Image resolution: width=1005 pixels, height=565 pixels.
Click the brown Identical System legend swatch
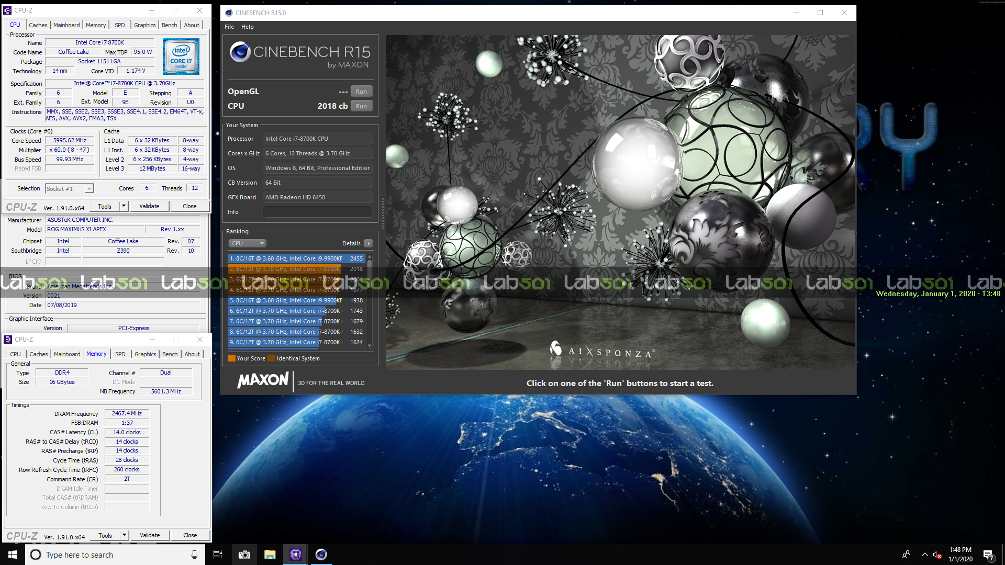pyautogui.click(x=271, y=358)
